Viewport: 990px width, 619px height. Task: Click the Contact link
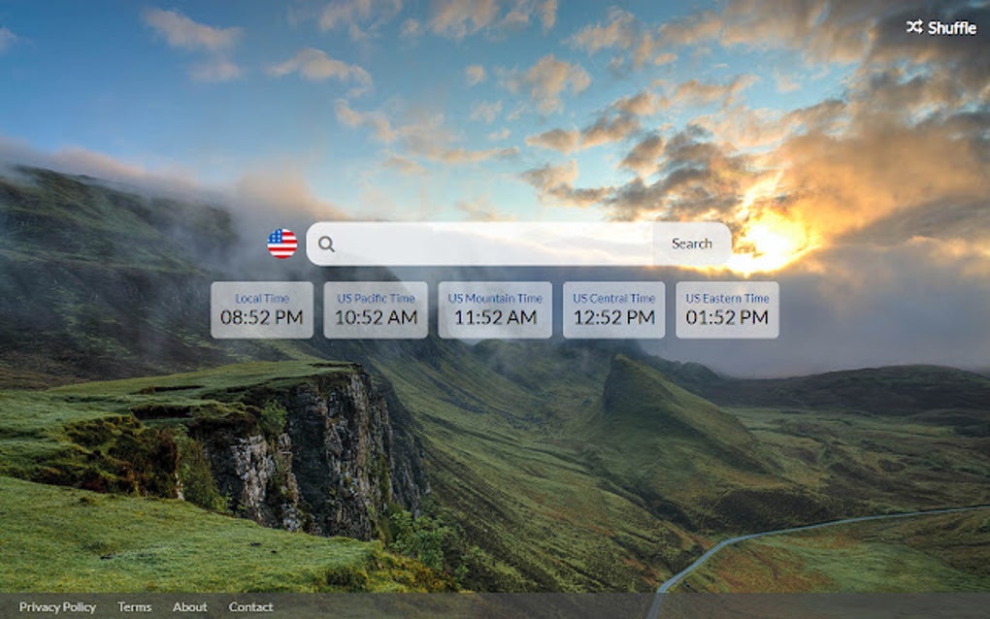click(250, 606)
